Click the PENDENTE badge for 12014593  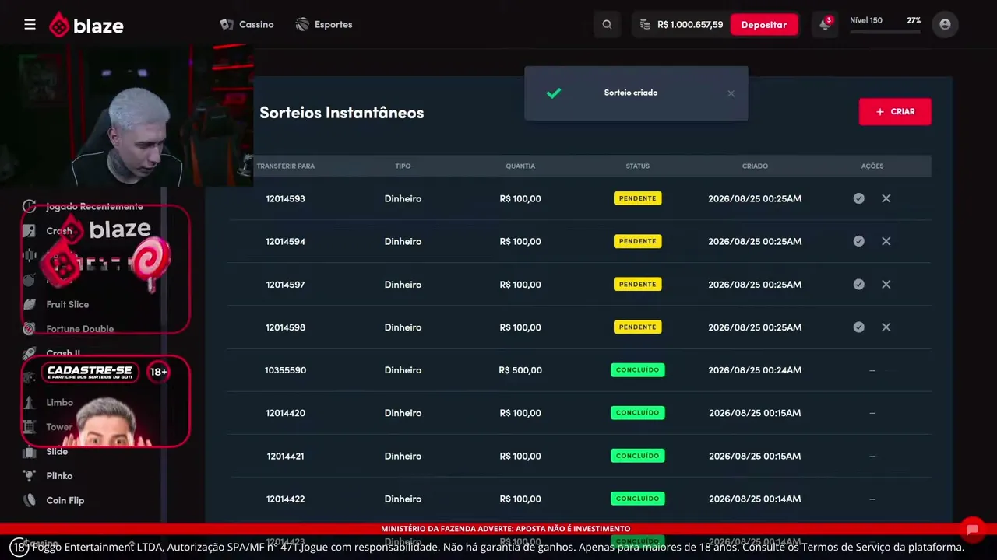tap(637, 198)
